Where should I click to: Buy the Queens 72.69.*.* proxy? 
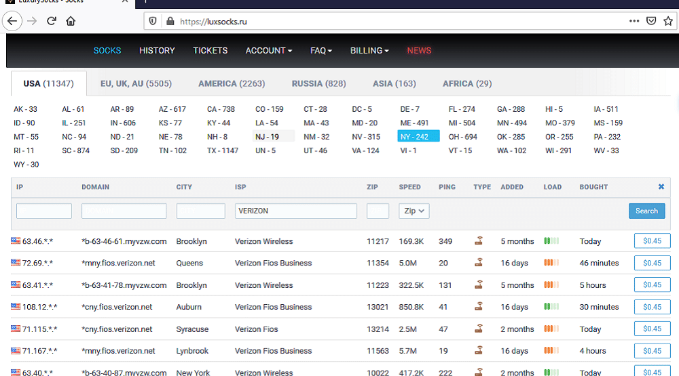[652, 263]
